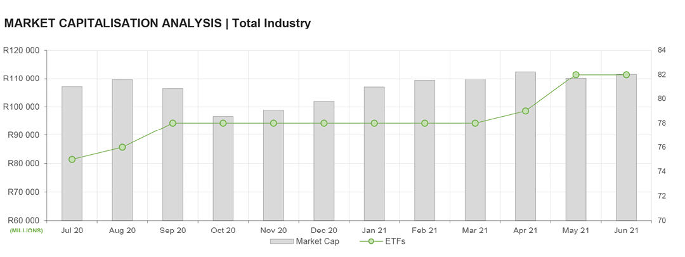
Task: Click the R120 000 y-axis label
Action: (x=21, y=51)
